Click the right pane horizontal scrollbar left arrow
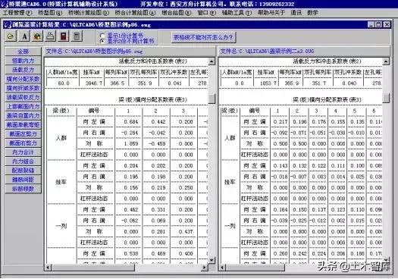 [x=222, y=268]
